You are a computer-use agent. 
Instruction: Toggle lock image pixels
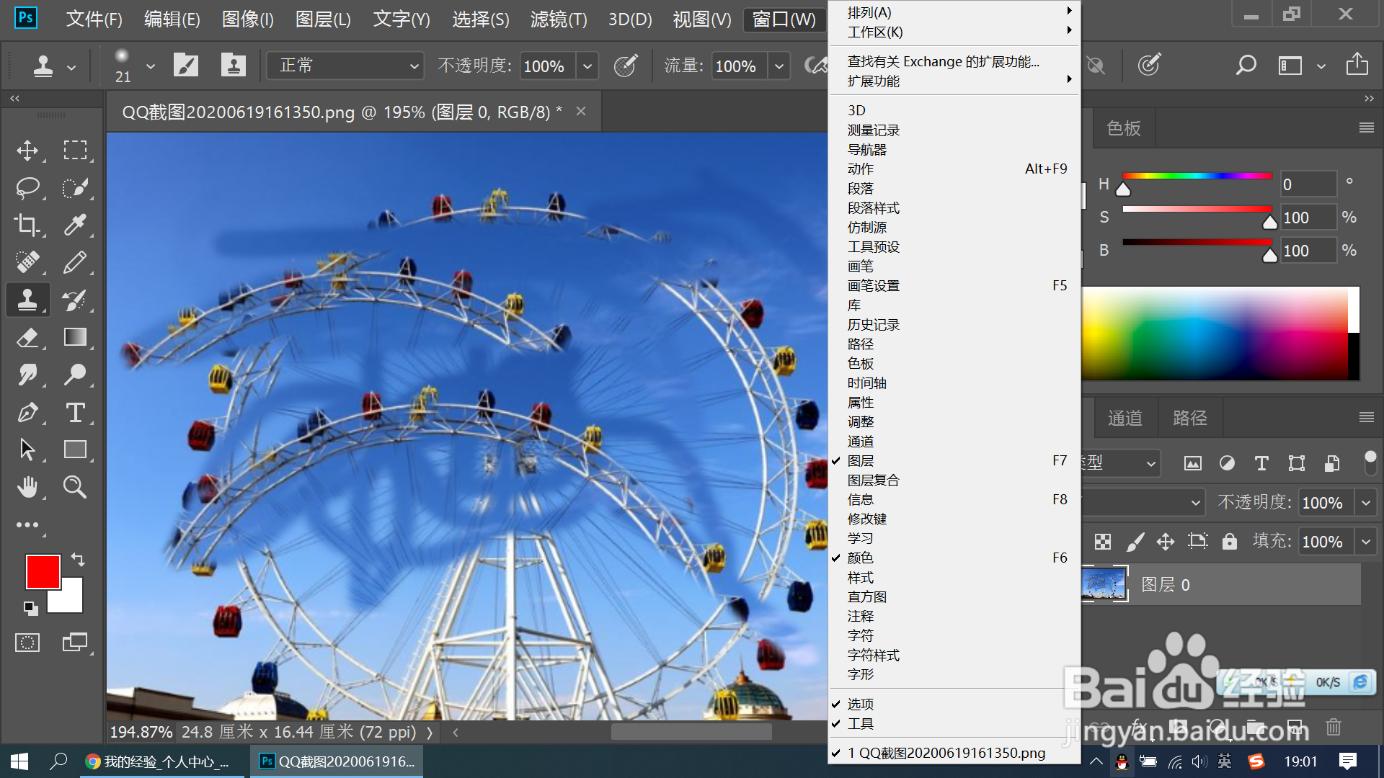(x=1135, y=542)
